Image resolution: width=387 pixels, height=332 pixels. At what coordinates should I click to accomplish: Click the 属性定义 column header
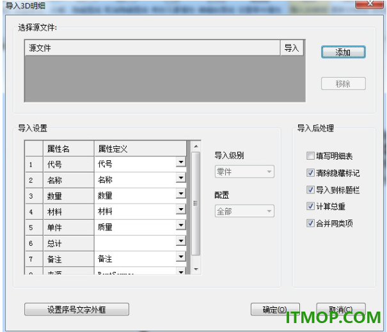[140, 149]
